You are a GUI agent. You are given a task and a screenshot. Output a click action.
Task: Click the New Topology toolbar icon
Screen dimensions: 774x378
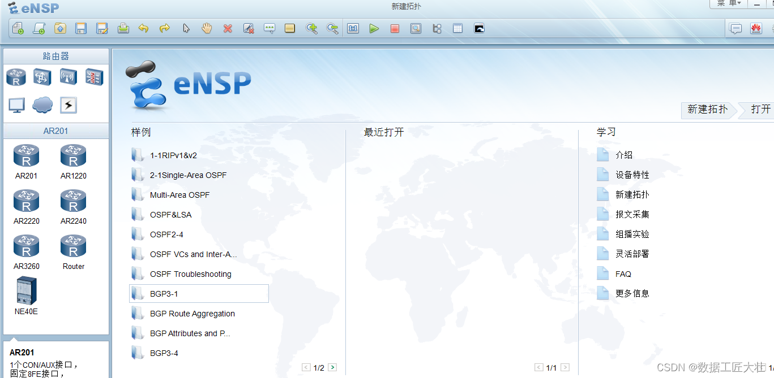pos(18,28)
